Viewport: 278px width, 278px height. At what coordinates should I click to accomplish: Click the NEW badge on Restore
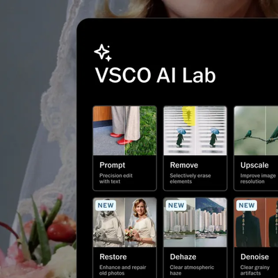pyautogui.click(x=106, y=206)
